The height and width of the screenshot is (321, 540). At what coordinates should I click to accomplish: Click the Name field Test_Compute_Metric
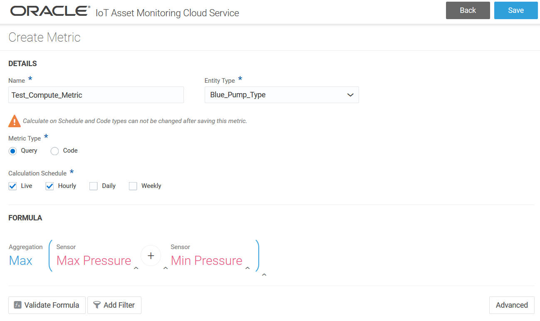coord(96,95)
